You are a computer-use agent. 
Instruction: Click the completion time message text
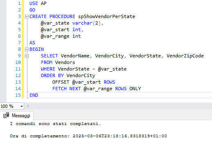88,136
